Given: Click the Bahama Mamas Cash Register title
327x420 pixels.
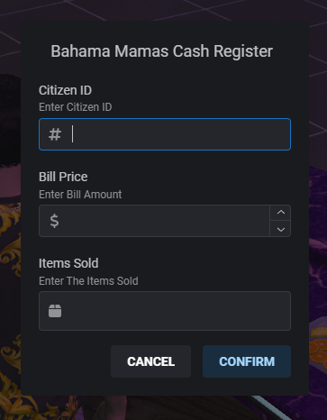Looking at the screenshot, I should pyautogui.click(x=161, y=51).
